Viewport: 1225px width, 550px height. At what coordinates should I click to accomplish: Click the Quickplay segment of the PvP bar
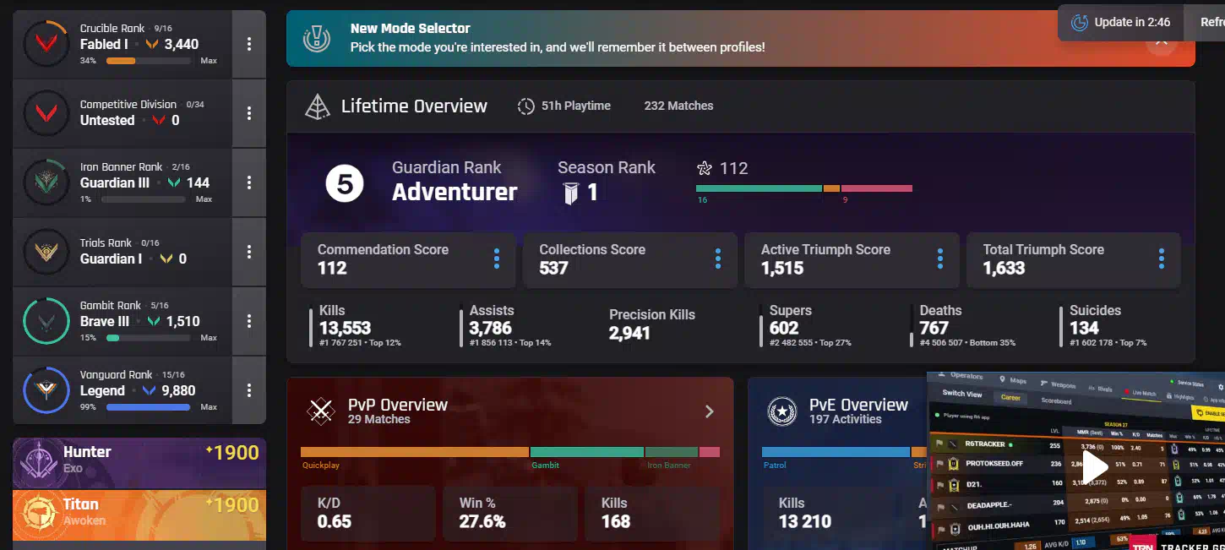414,452
